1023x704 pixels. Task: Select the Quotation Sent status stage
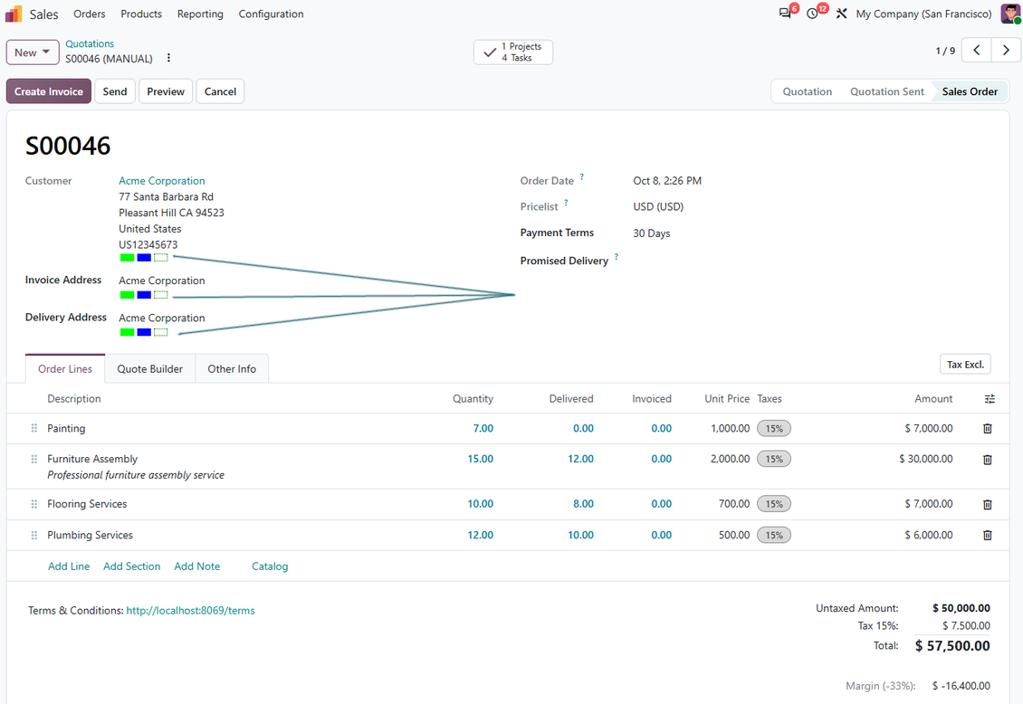coord(886,91)
